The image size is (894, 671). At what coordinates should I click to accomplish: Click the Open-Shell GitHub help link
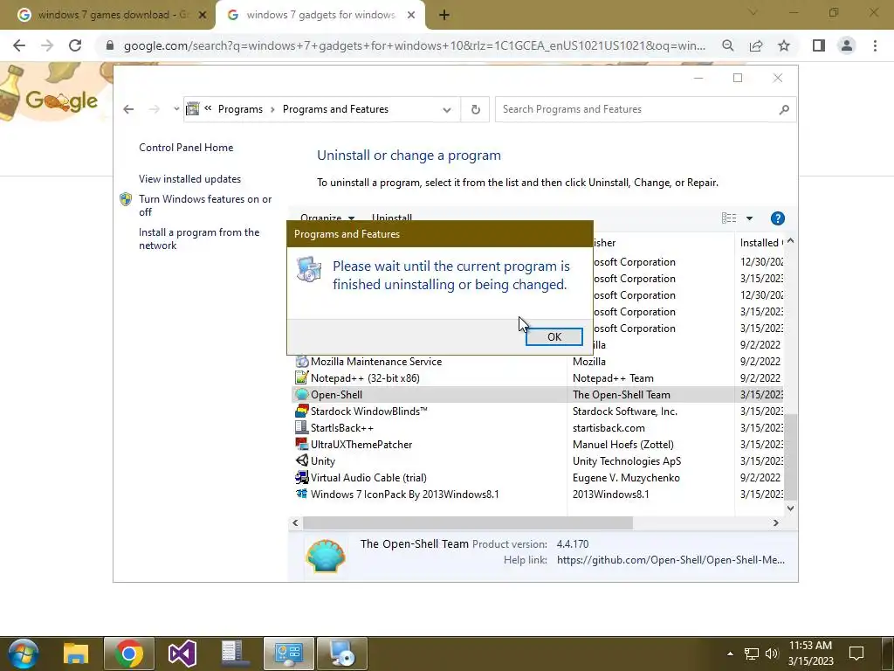point(670,560)
